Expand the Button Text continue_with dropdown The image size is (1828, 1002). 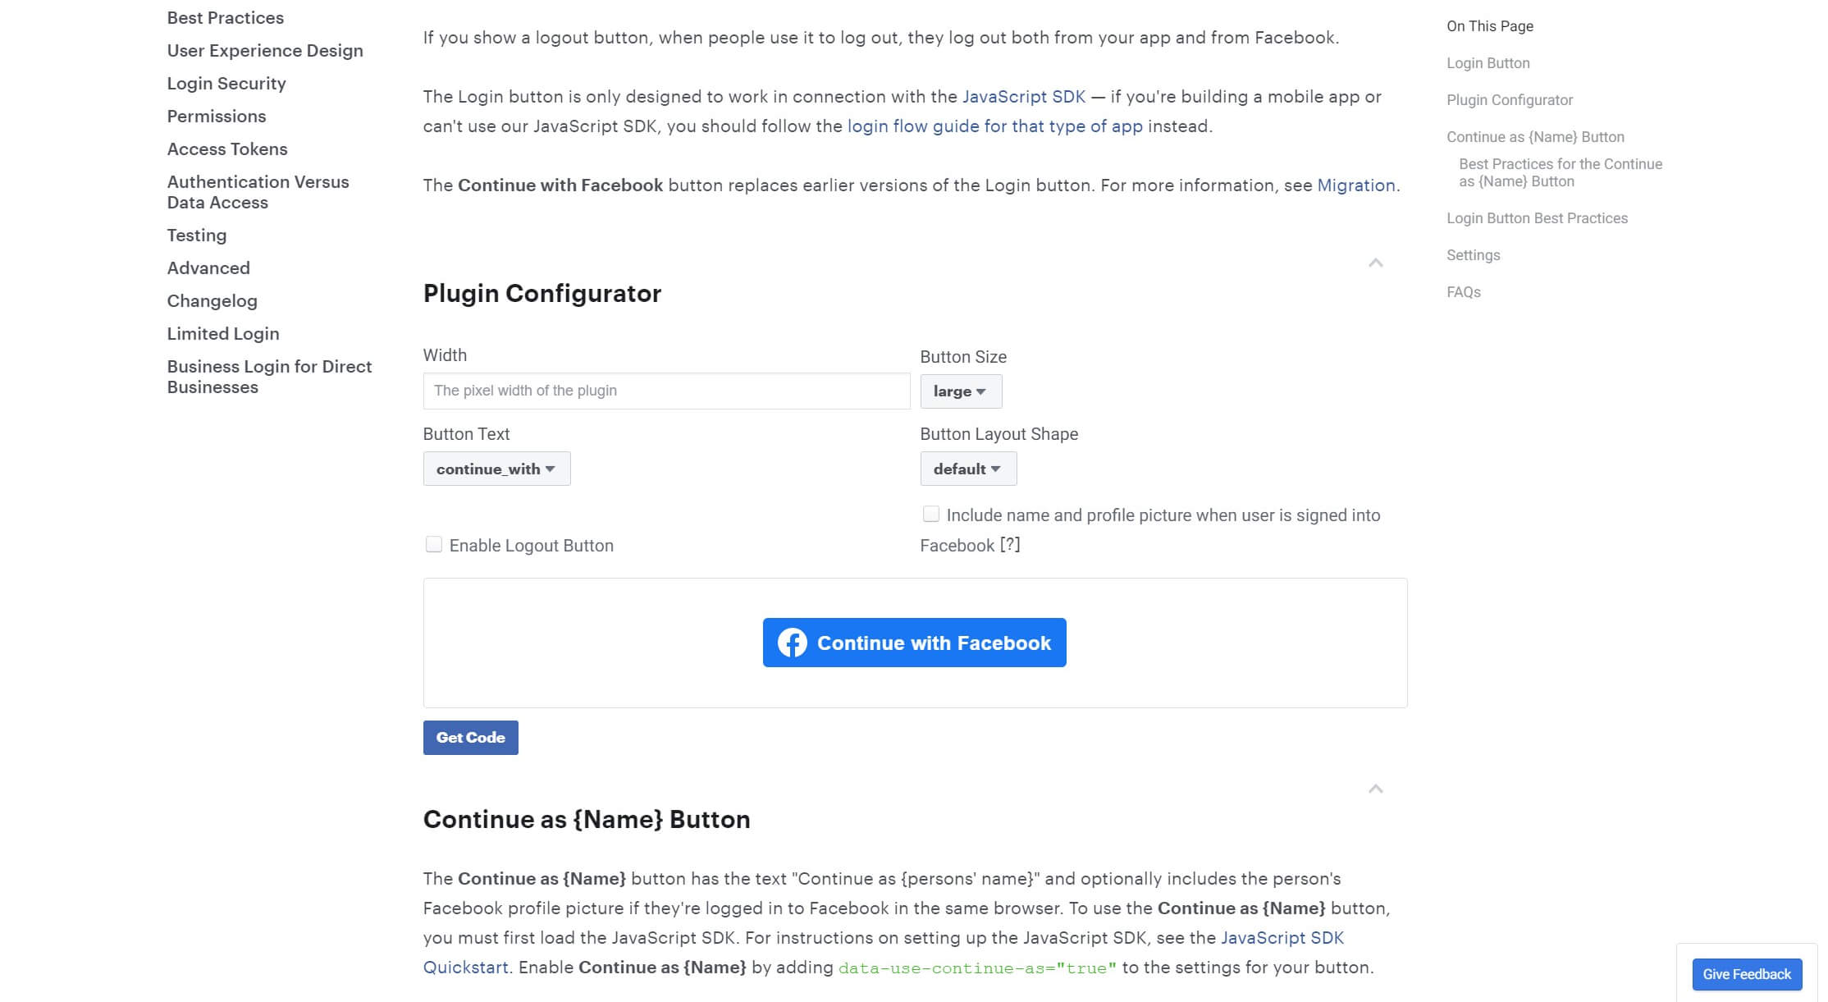(x=495, y=469)
